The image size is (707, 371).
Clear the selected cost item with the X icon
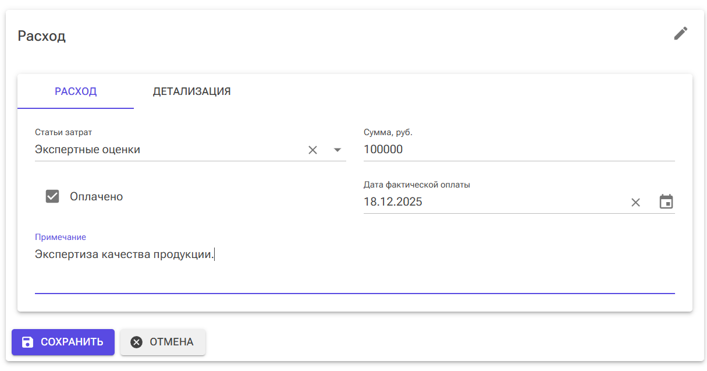pos(312,150)
